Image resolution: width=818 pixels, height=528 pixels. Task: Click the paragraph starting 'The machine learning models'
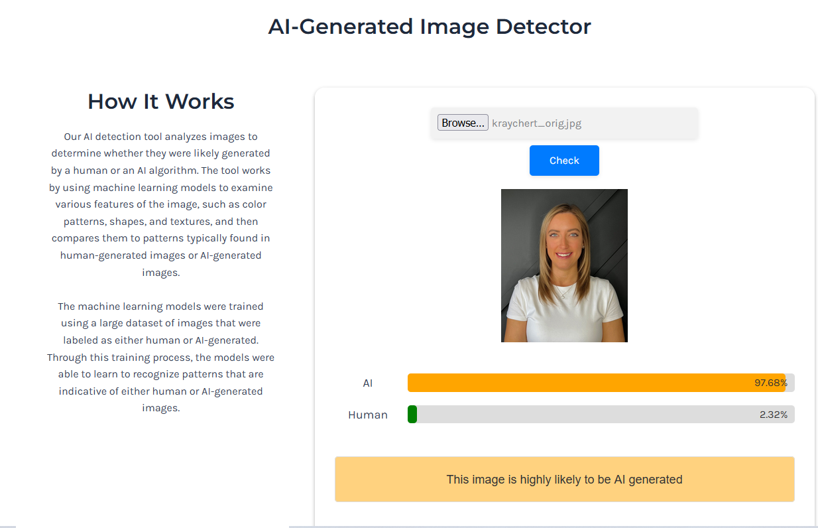coord(161,357)
